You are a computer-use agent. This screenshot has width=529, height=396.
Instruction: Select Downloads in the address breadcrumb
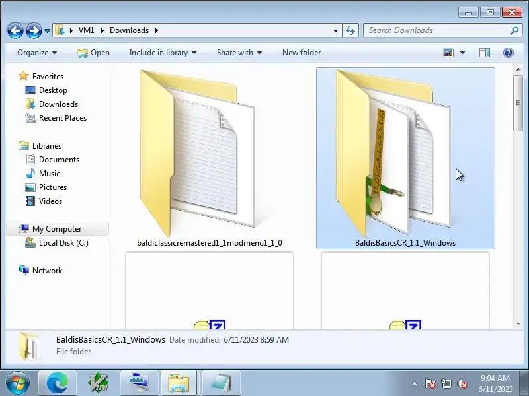click(x=129, y=30)
